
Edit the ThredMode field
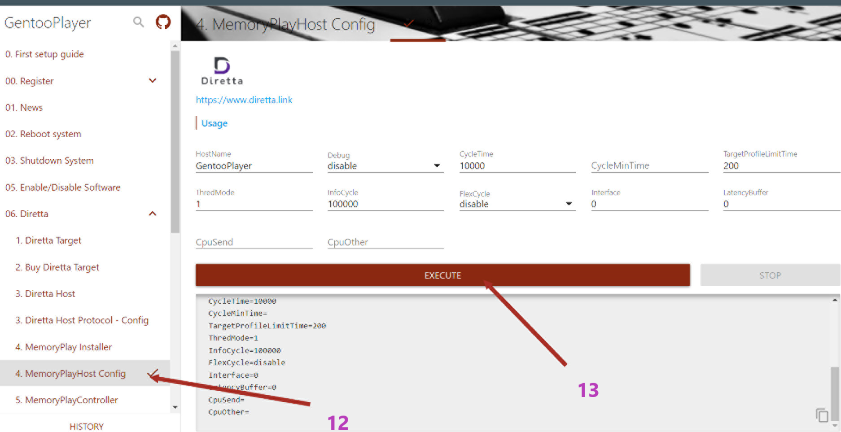coord(254,204)
